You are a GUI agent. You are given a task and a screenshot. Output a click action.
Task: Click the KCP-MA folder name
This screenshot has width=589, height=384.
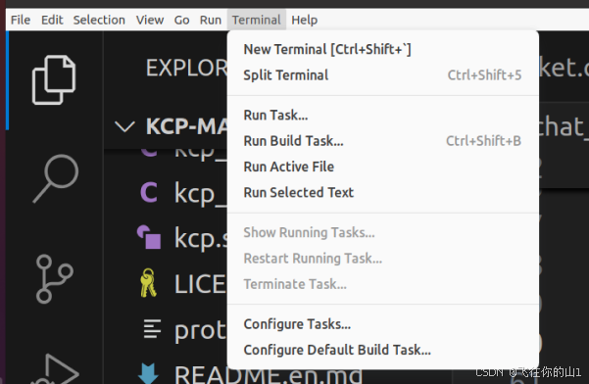coord(186,126)
